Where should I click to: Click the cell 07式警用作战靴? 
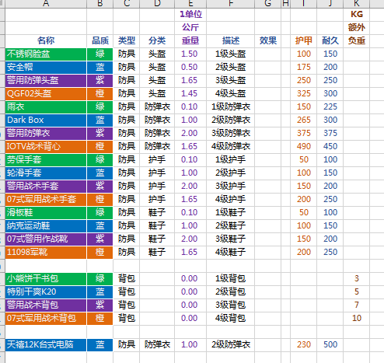tap(46, 239)
